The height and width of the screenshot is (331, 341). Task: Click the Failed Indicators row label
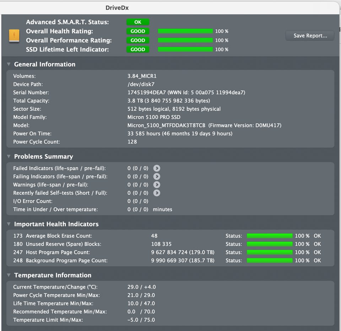pos(59,168)
